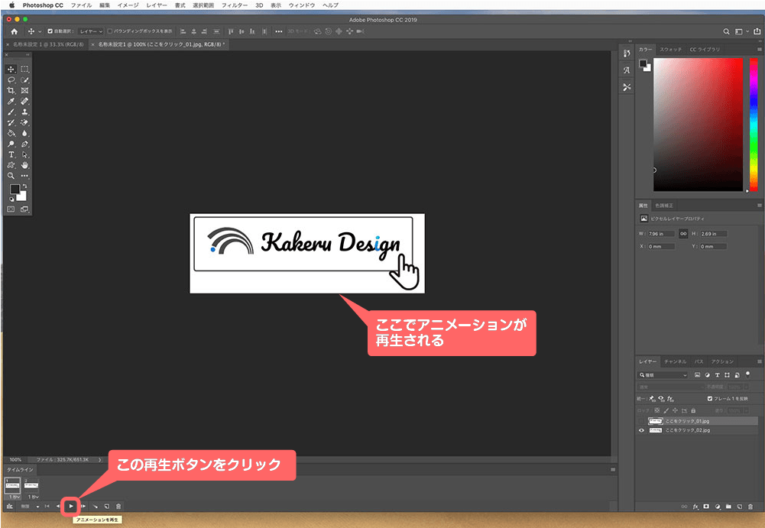Select the Move tool in the toolbox
The image size is (765, 528).
point(11,70)
